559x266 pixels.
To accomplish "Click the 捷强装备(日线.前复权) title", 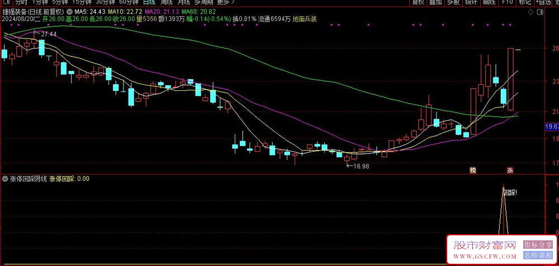I will (x=33, y=11).
